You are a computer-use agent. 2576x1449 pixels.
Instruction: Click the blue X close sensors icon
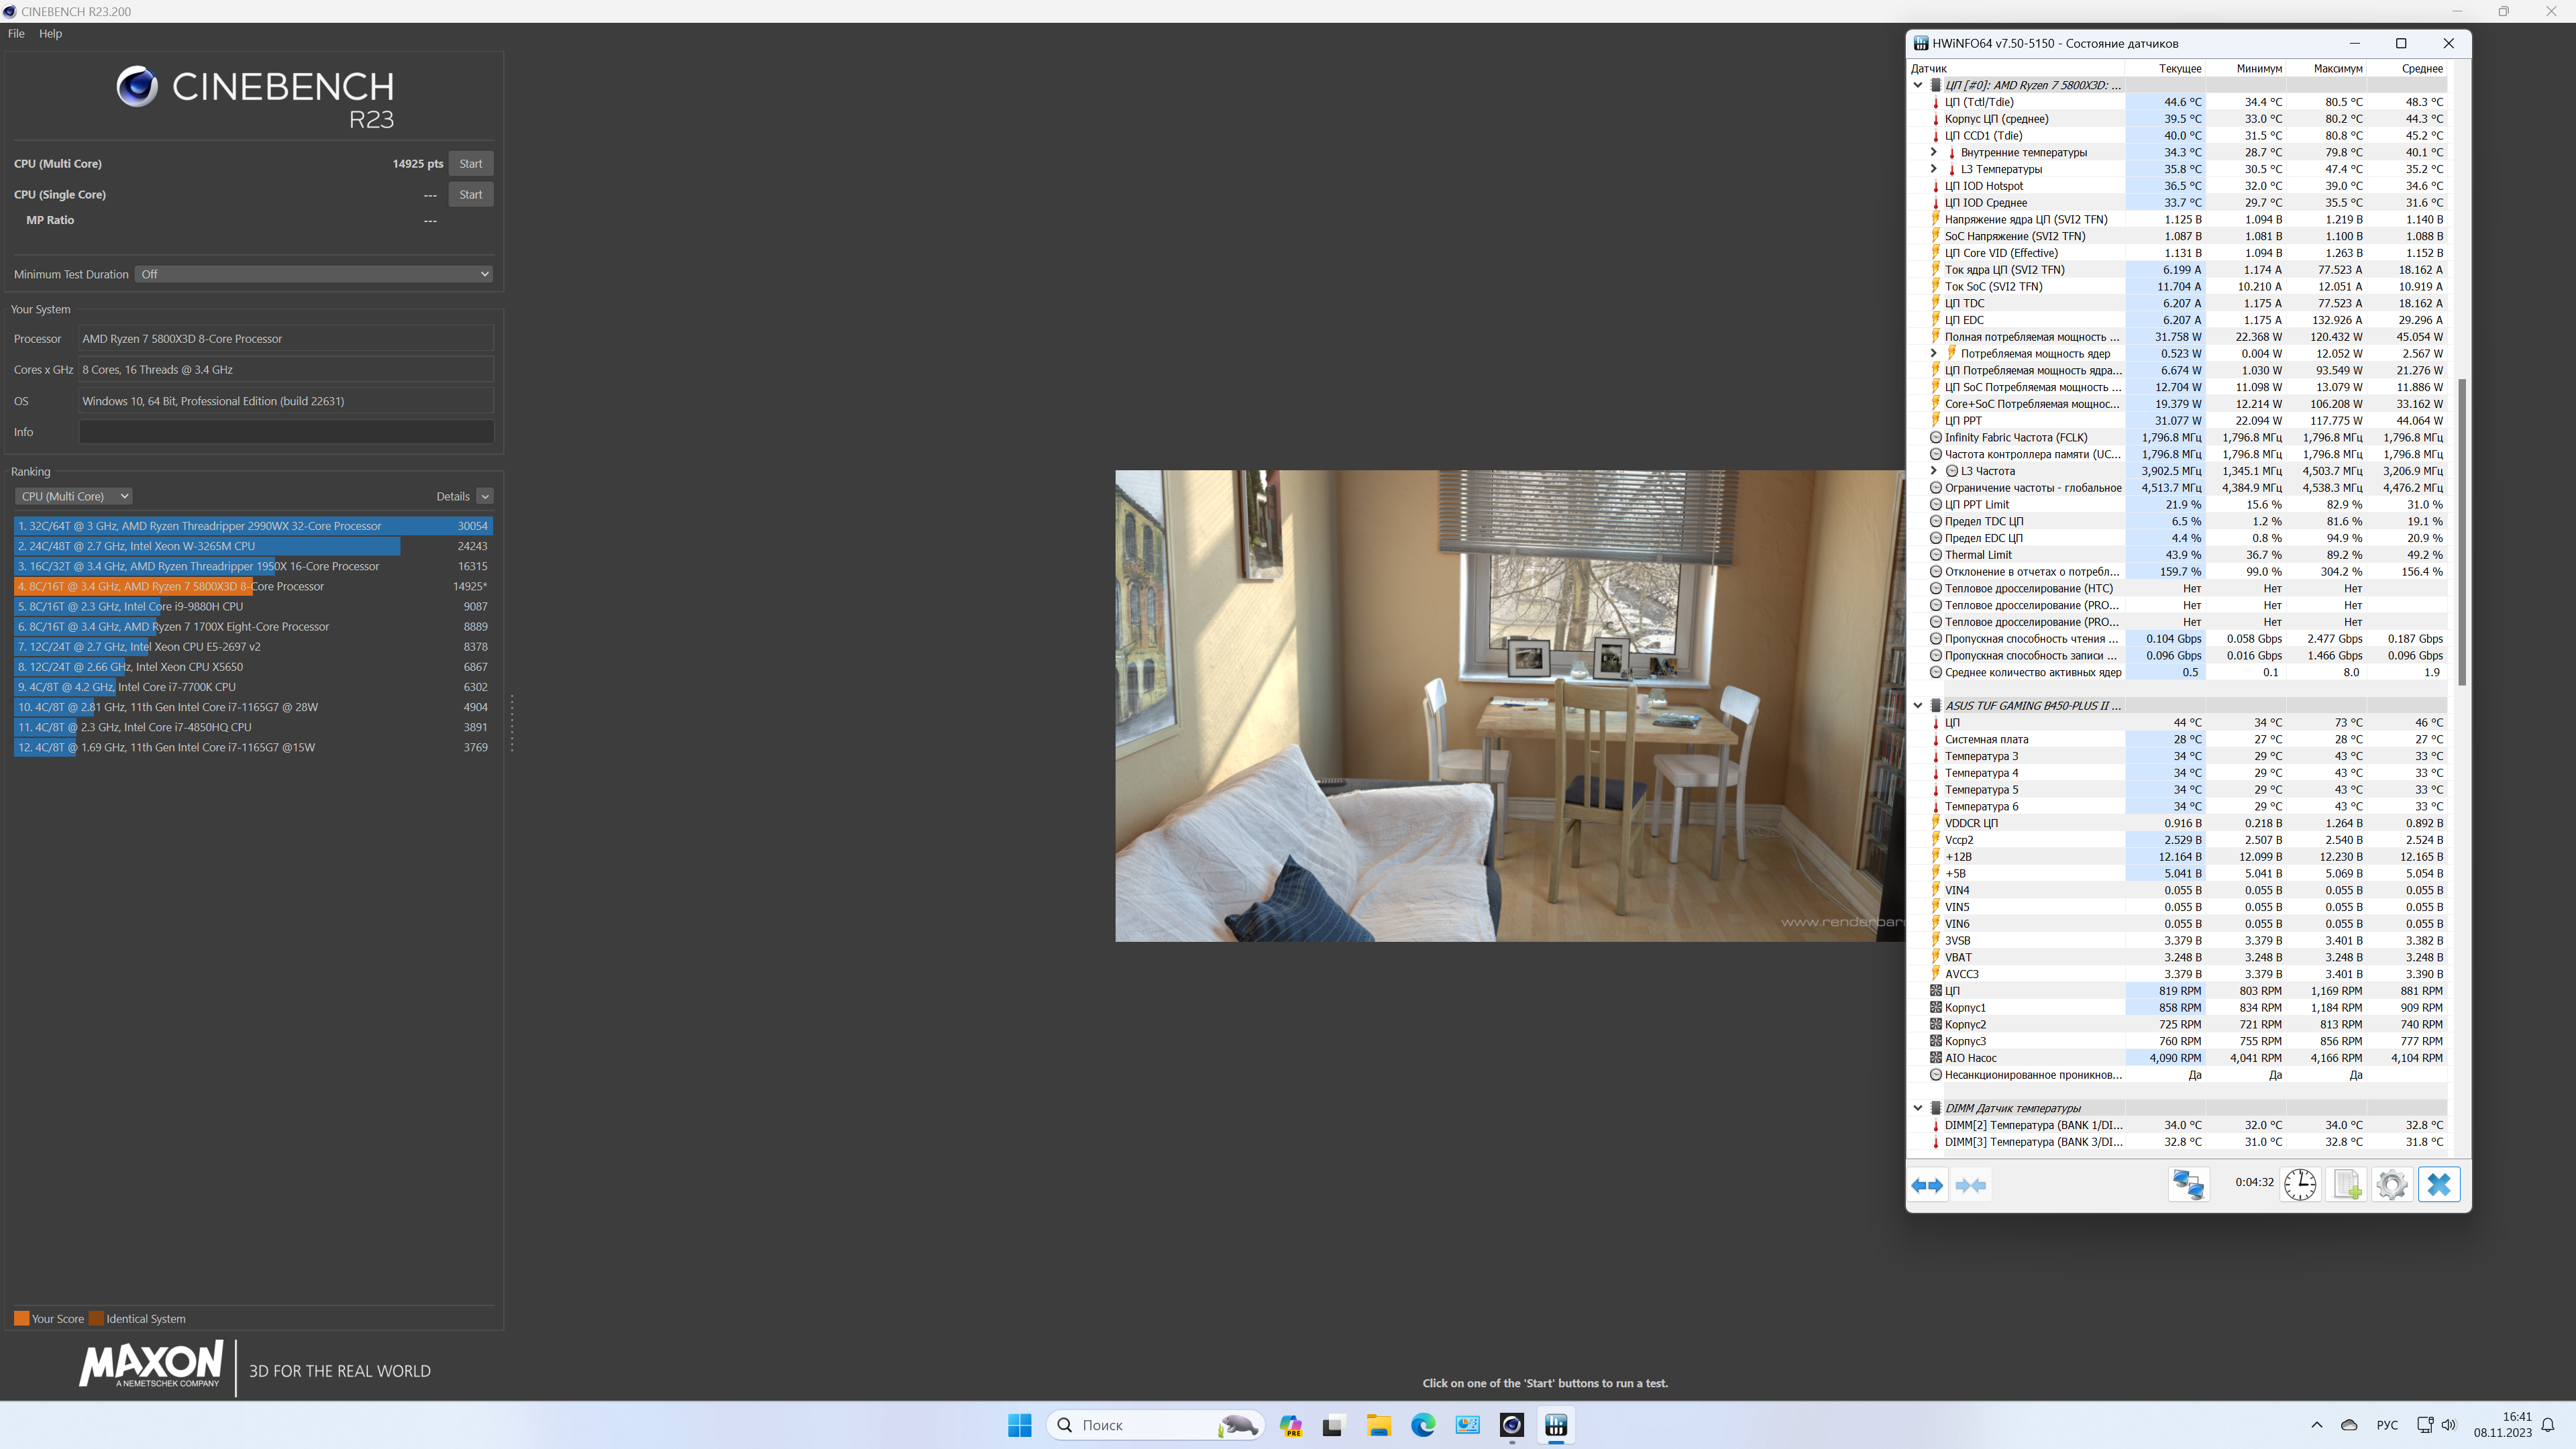2439,1185
